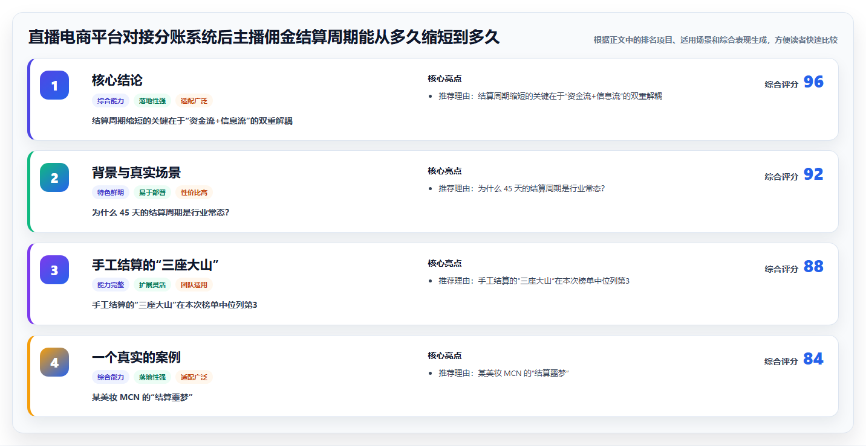866x446 pixels.
Task: Click the 综合评分 label beside score 84
Action: tap(781, 362)
